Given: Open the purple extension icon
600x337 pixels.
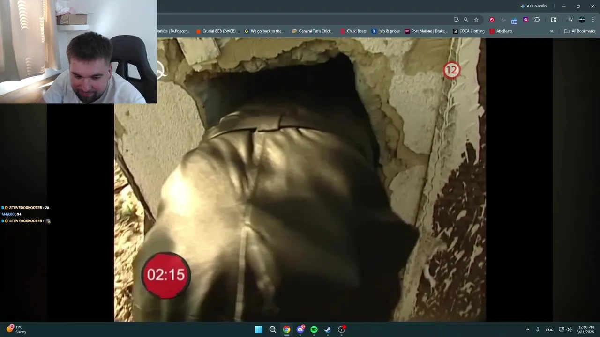Looking at the screenshot, I should 525,20.
